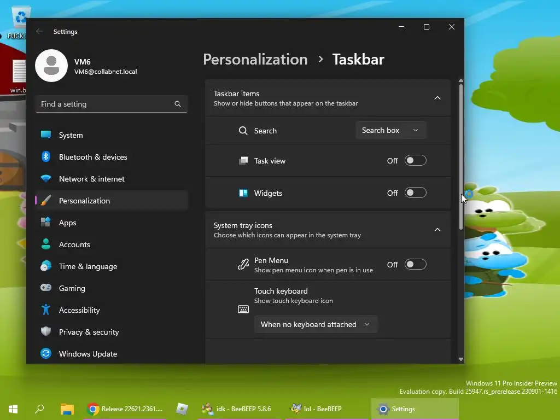560x420 pixels.
Task: Click the scrollbar up arrow
Action: click(460, 81)
